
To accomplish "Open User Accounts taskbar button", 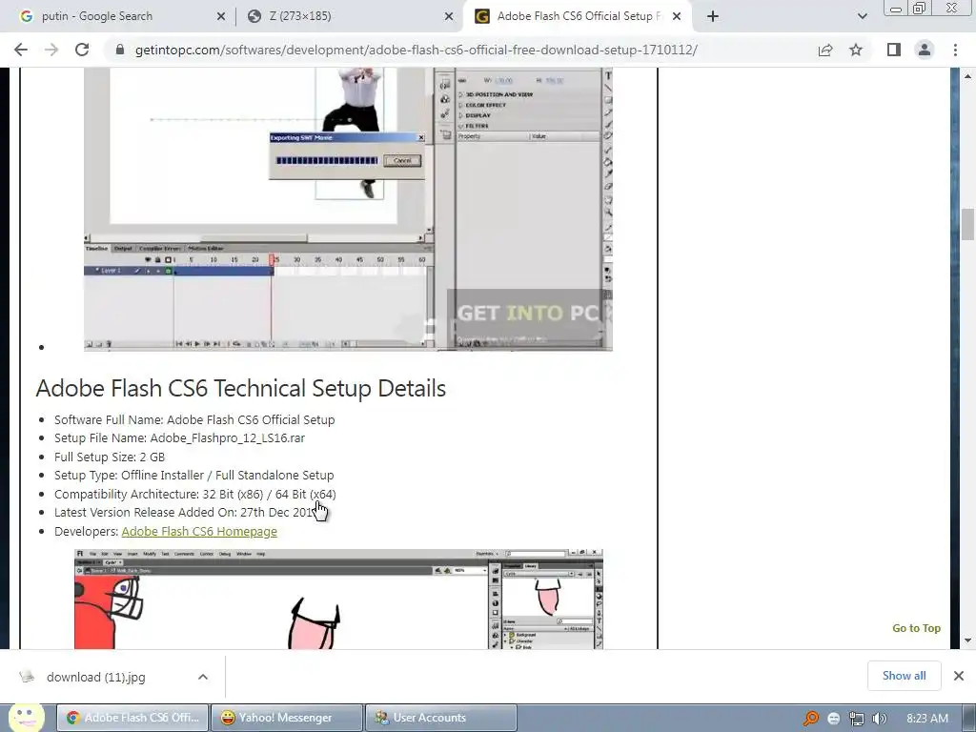I will tap(440, 718).
